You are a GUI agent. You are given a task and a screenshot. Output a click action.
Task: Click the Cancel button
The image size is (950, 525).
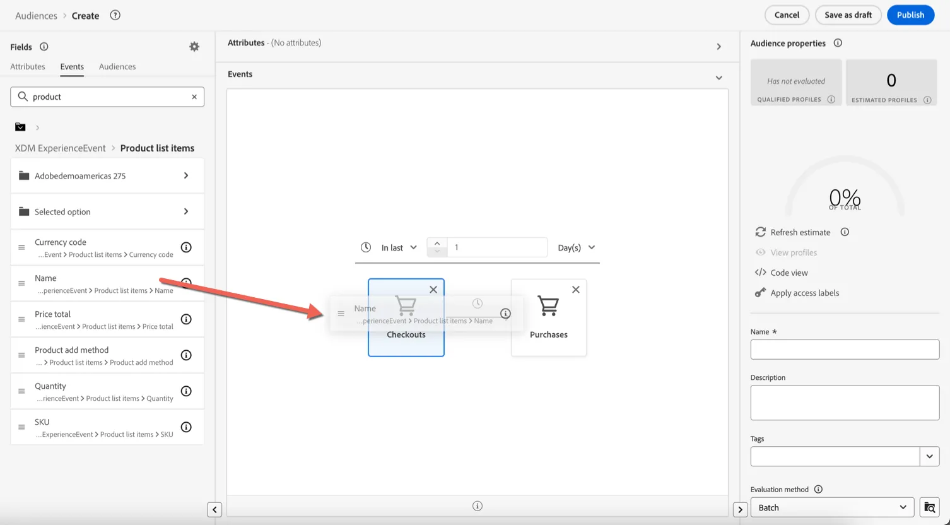787,15
